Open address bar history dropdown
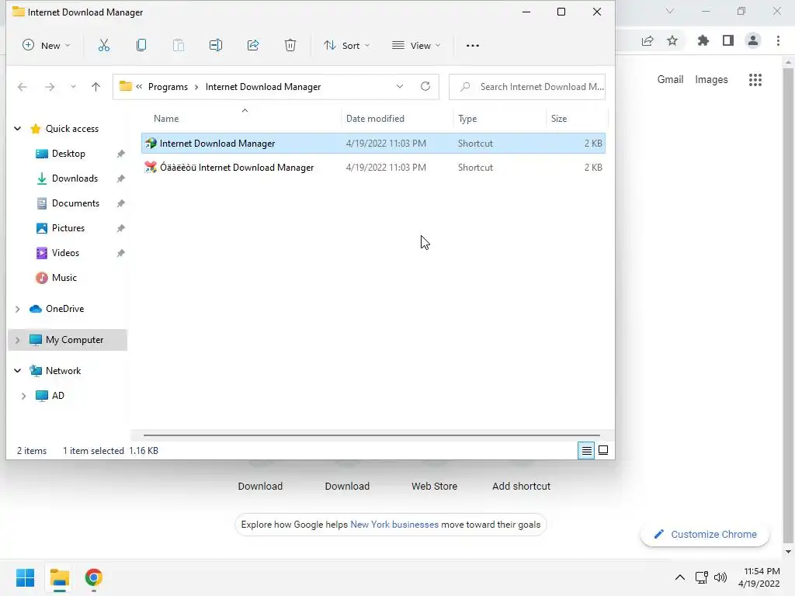Image resolution: width=795 pixels, height=596 pixels. [400, 87]
